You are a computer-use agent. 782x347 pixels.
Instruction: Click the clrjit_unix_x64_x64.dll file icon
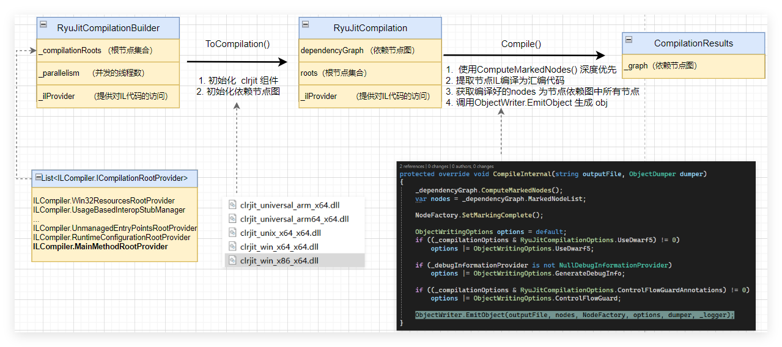[x=232, y=233]
